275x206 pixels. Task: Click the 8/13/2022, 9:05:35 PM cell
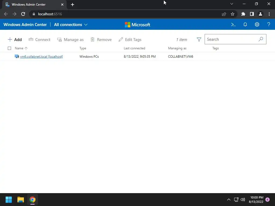[140, 56]
